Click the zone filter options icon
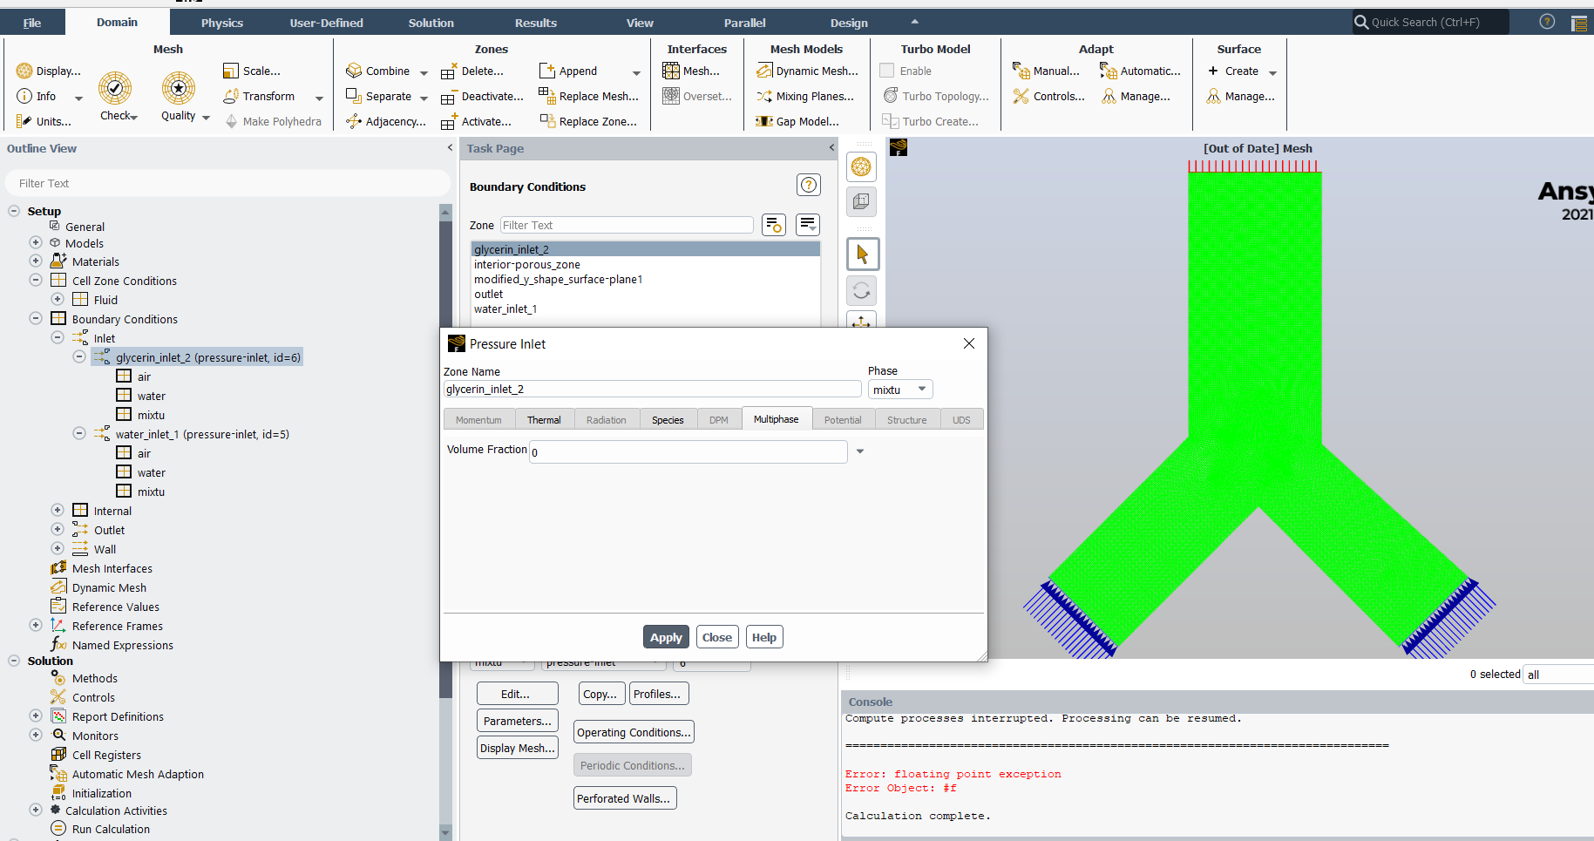Screen dimensions: 1594x841 (x=774, y=225)
